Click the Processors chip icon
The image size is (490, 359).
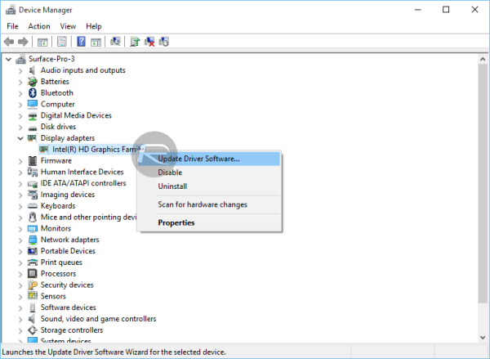pyautogui.click(x=33, y=273)
